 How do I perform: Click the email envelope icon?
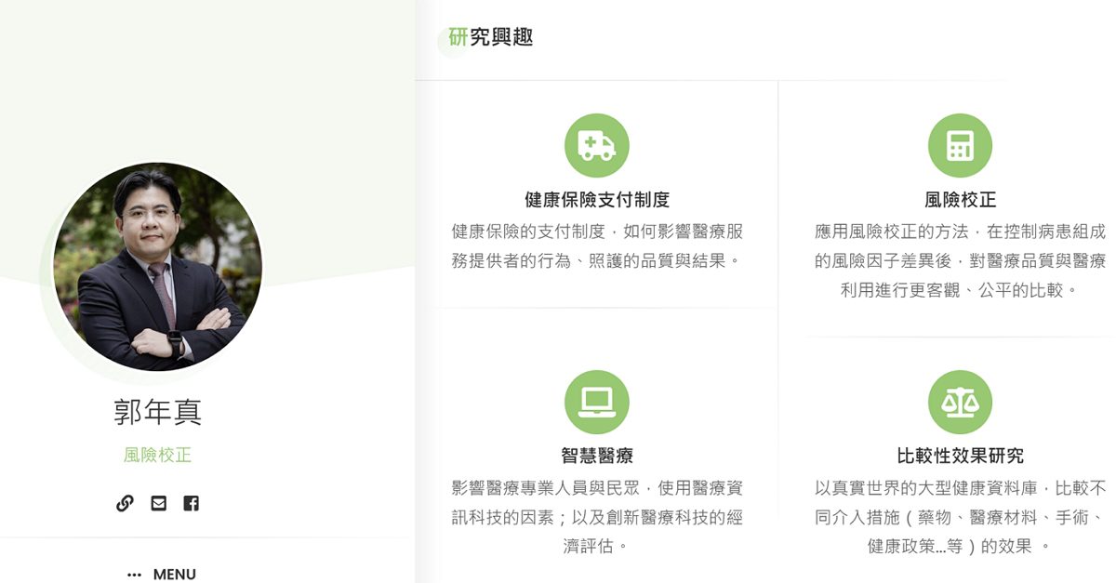pos(158,503)
